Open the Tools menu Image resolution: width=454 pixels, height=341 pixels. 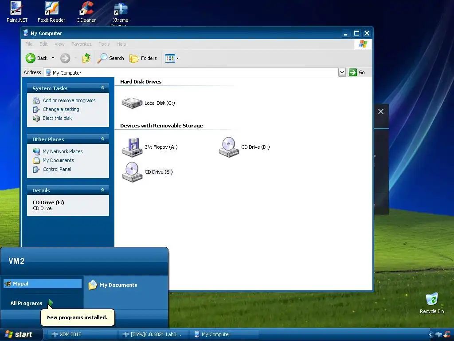[x=104, y=44]
